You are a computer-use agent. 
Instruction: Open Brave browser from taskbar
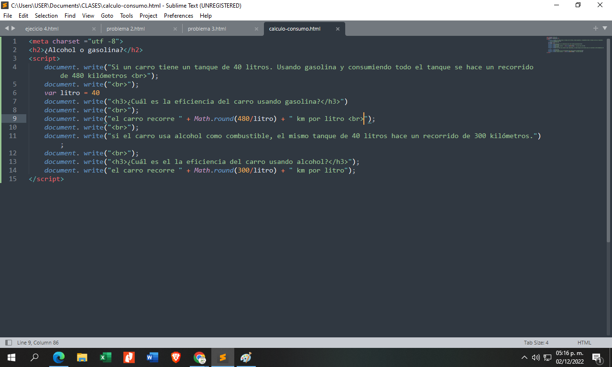click(x=176, y=357)
